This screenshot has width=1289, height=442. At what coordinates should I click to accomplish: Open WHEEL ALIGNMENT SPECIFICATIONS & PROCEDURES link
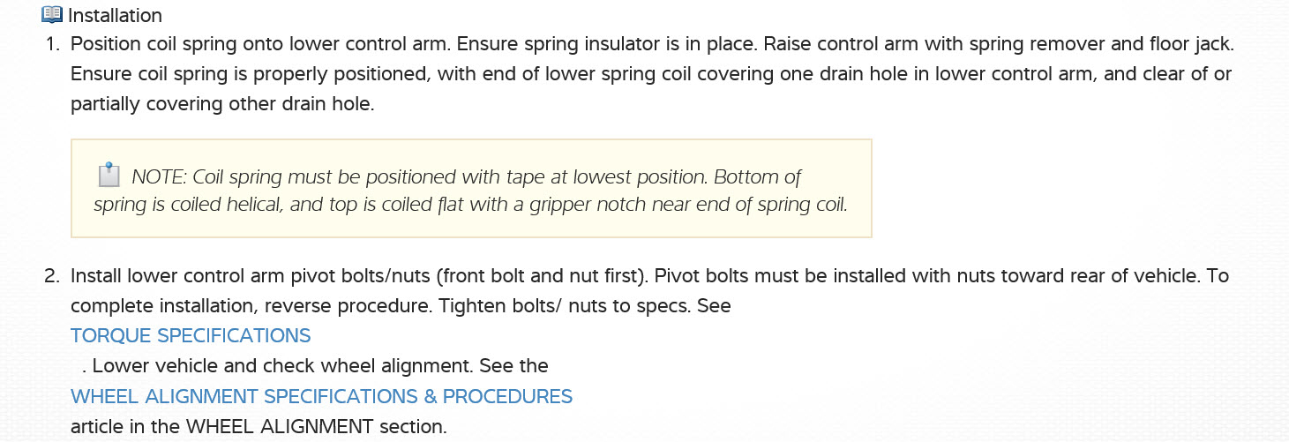point(321,397)
